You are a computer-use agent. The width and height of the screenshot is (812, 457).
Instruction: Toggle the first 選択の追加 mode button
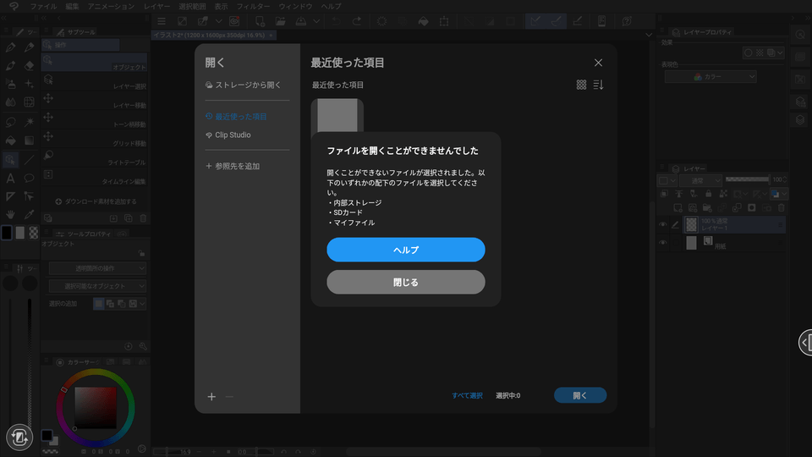point(98,304)
